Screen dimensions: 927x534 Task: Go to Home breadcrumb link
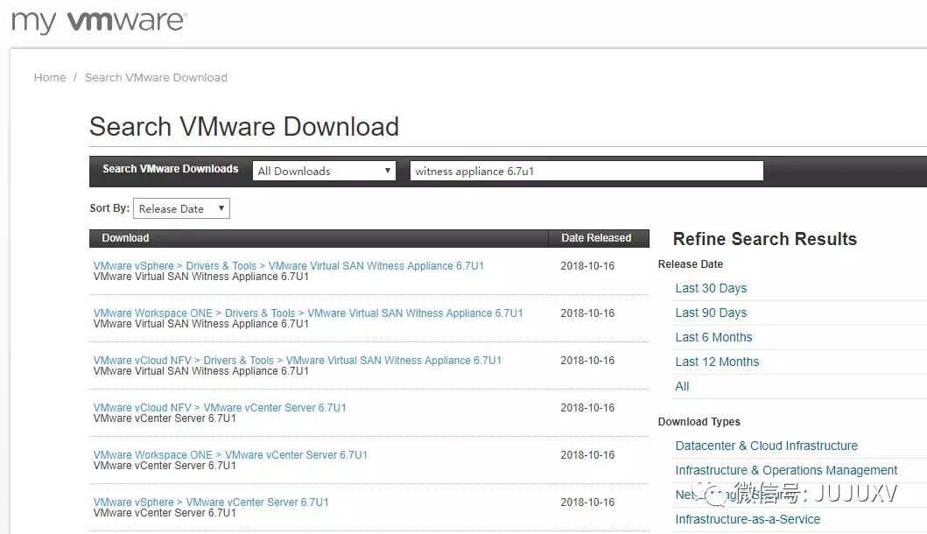[50, 77]
